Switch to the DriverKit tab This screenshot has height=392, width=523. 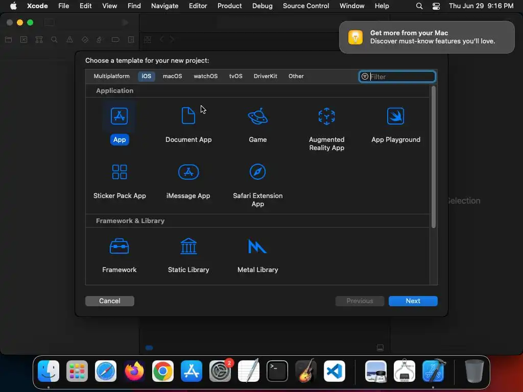265,76
